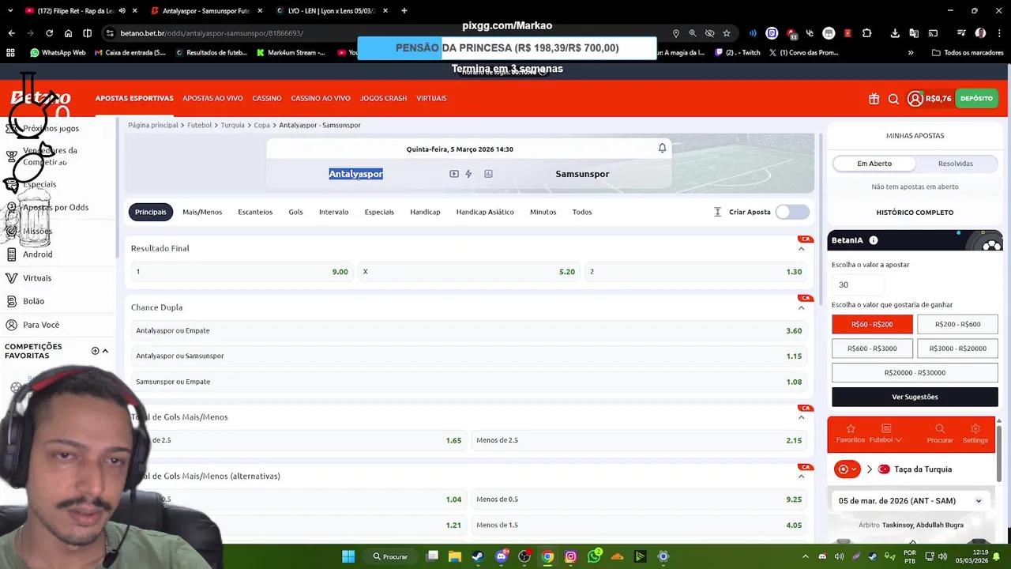1011x569 pixels.
Task: Bet on Antalyaspor win at 9.00
Action: (242, 272)
